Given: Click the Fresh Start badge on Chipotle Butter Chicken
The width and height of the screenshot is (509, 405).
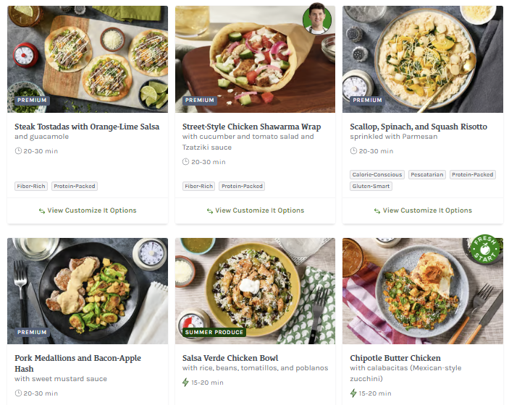Looking at the screenshot, I should (485, 249).
